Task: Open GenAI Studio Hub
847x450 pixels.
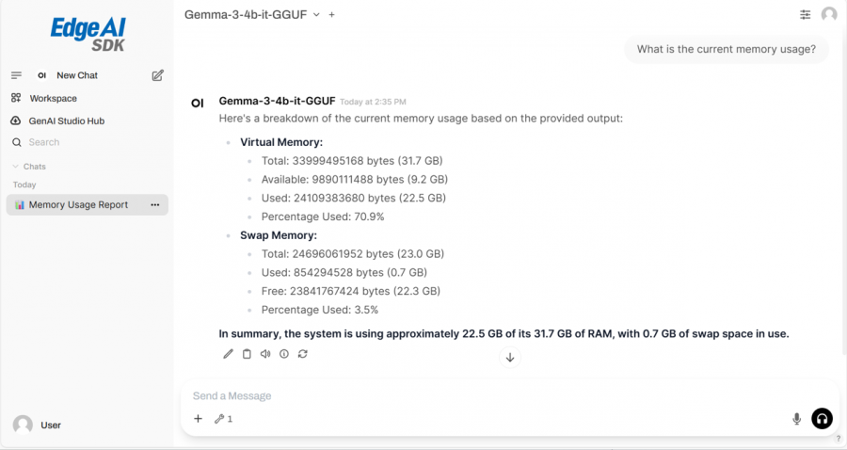Action: (x=67, y=121)
